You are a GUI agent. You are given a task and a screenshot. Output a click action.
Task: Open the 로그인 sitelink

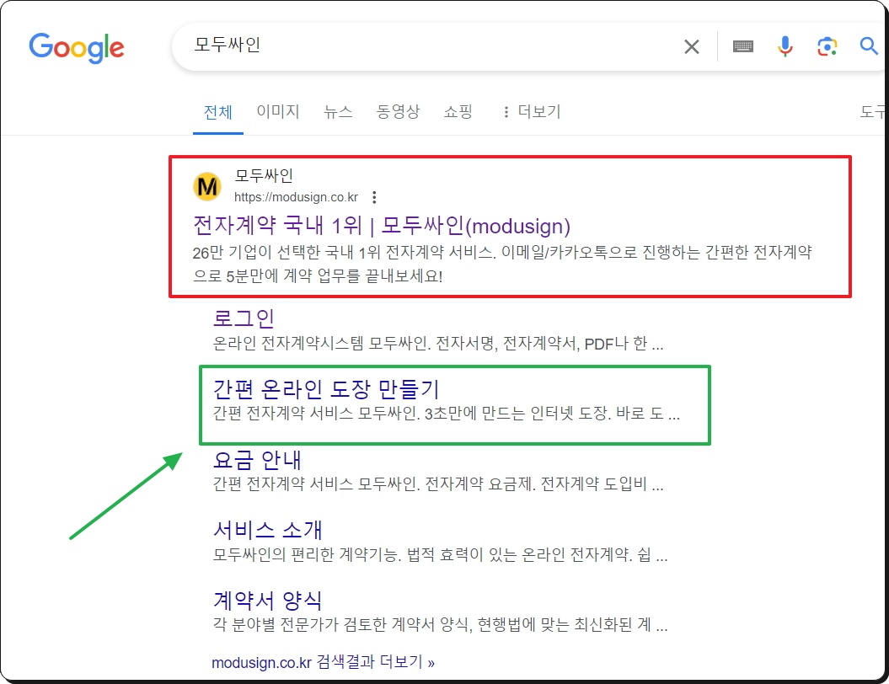pos(244,318)
